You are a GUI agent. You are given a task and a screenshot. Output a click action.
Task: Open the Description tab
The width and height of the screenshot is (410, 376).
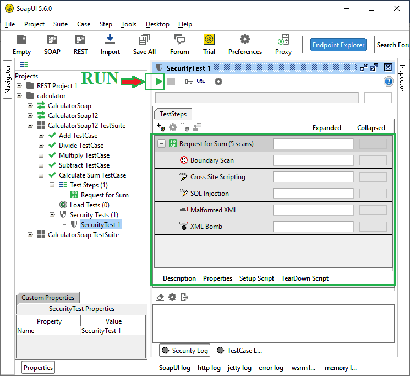pos(179,278)
